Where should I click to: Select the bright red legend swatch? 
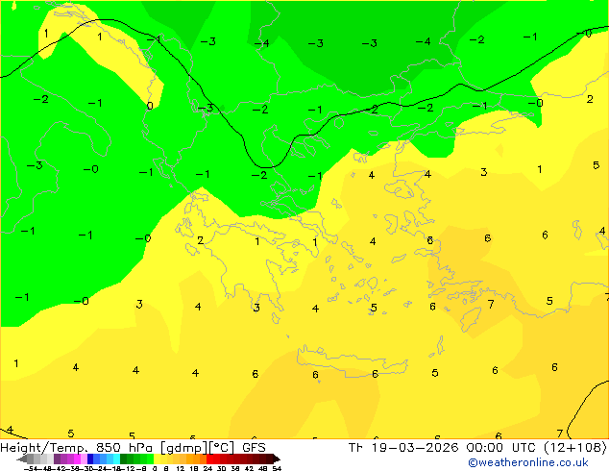pyautogui.click(x=209, y=459)
